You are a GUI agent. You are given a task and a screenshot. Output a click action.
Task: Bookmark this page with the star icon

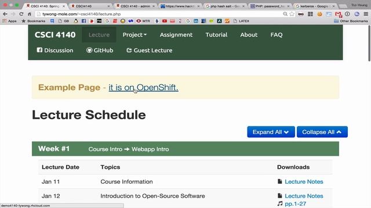(292, 14)
